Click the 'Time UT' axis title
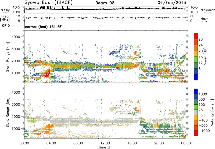 (x=105, y=147)
